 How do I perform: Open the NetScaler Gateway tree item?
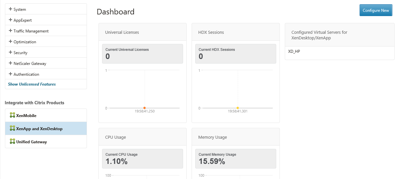pyautogui.click(x=30, y=64)
